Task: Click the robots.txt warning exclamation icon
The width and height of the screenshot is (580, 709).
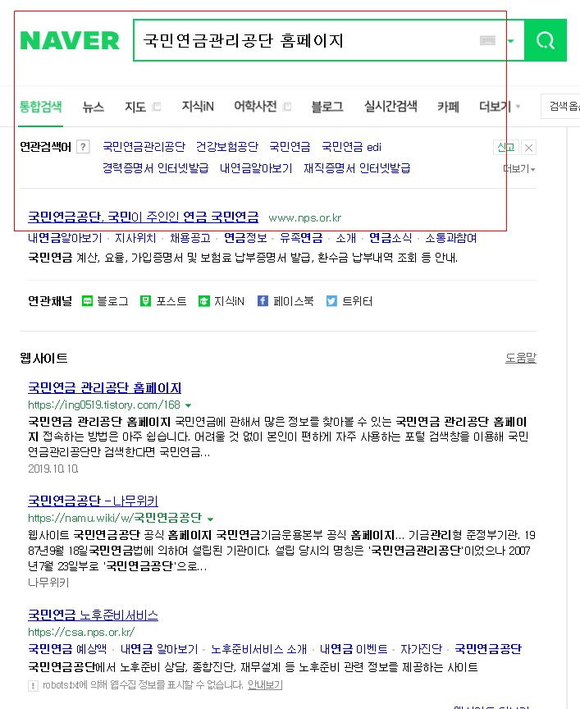Action: click(33, 686)
